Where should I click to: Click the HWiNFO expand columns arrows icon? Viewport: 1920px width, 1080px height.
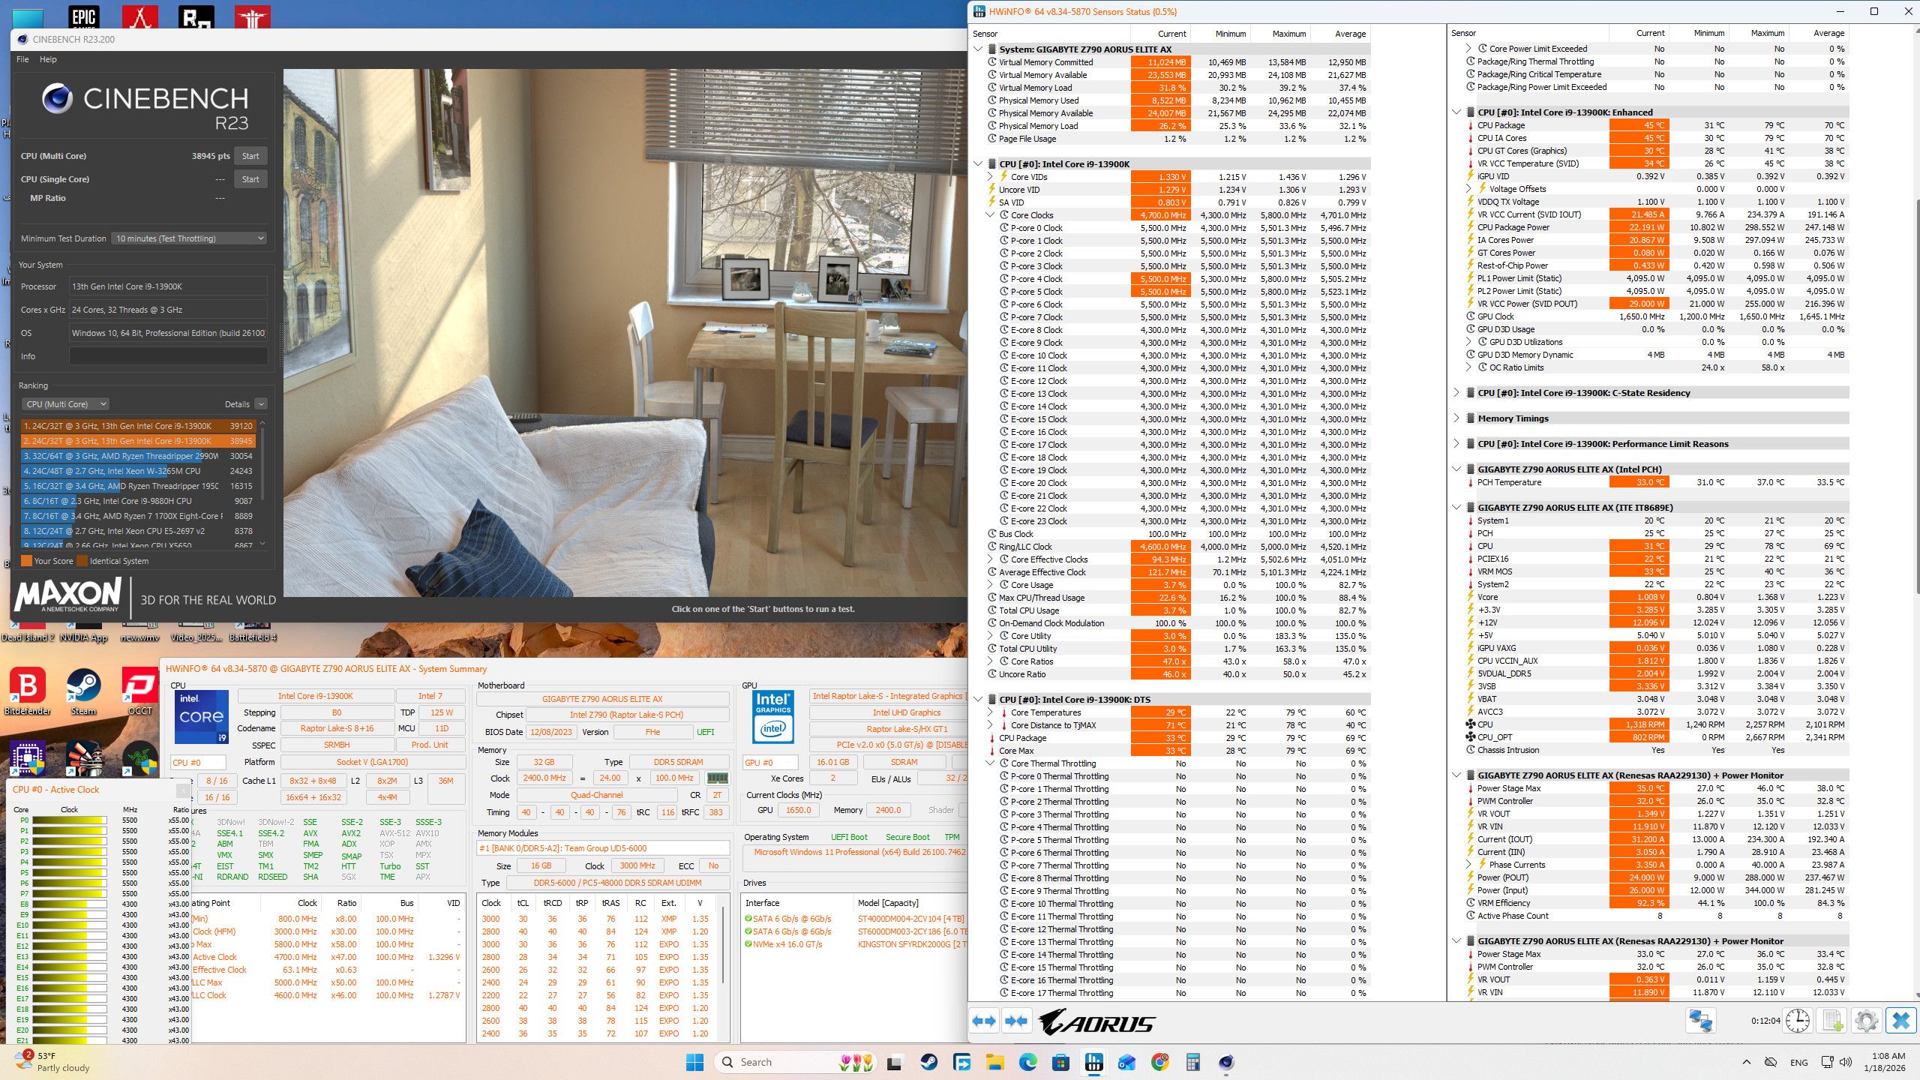[x=984, y=1021]
